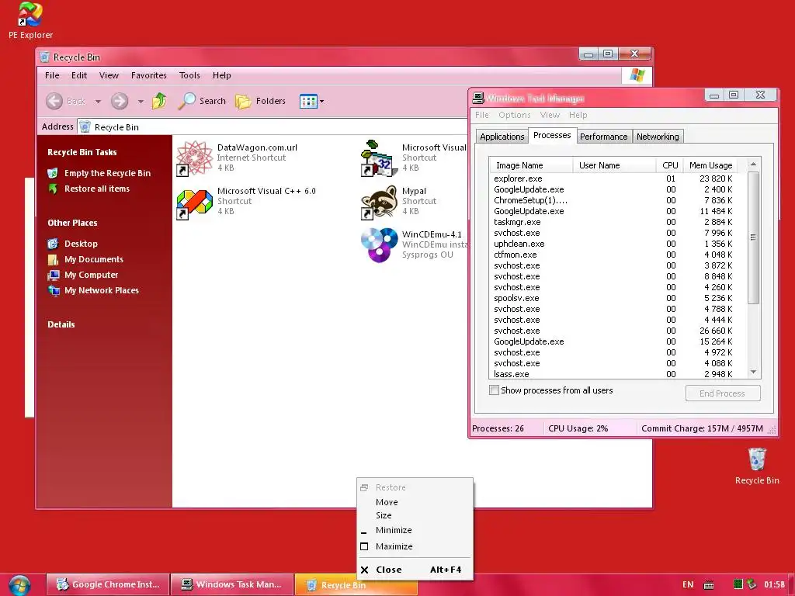Image resolution: width=795 pixels, height=596 pixels.
Task: Click the Forward arrow in Recycle Bin toolbar
Action: tap(120, 101)
